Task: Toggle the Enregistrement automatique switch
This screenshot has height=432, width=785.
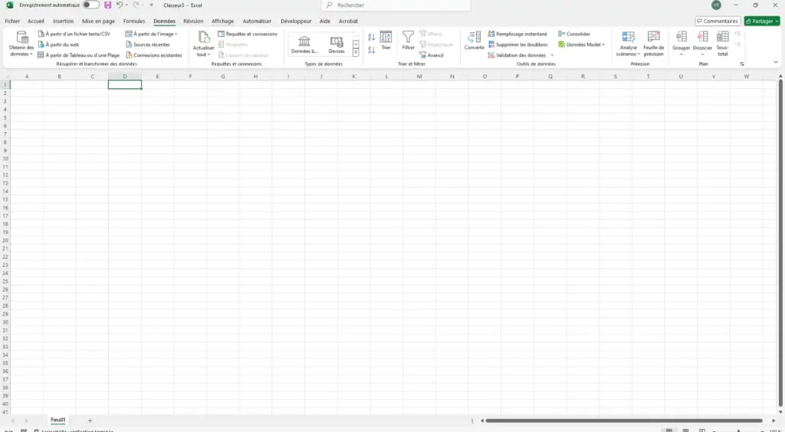Action: [90, 5]
